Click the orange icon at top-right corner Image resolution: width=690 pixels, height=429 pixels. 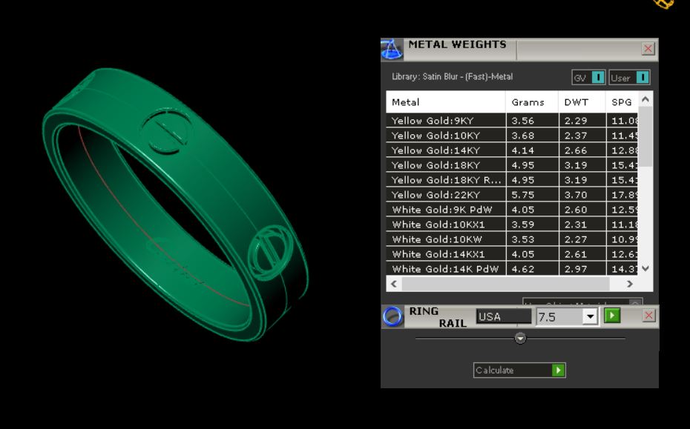[x=665, y=4]
